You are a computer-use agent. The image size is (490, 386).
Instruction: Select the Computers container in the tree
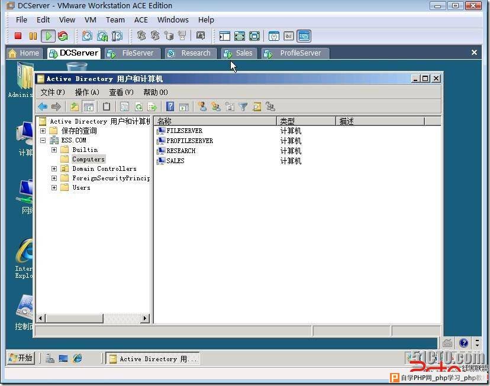coord(88,159)
